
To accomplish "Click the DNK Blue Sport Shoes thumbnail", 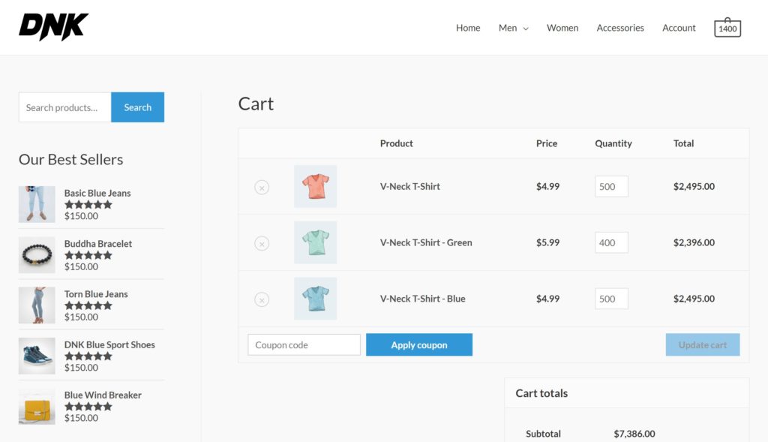I will 37,356.
